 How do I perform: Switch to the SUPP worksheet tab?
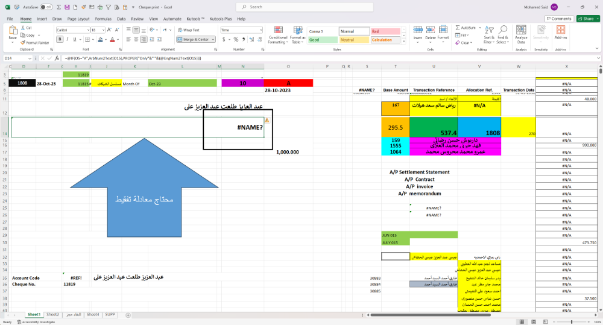pos(110,315)
